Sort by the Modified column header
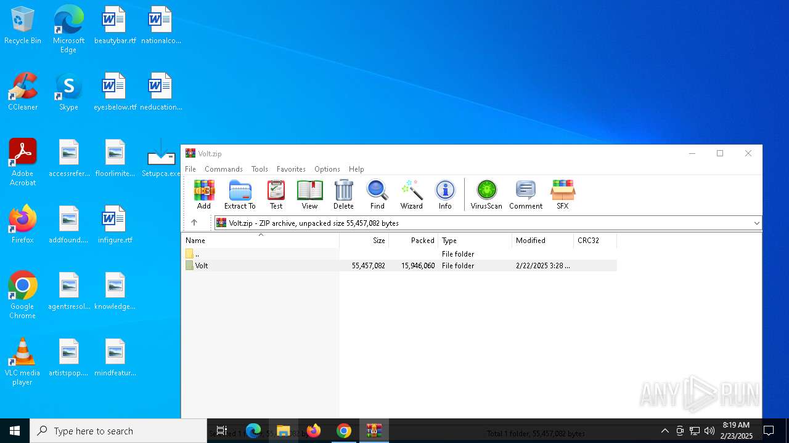This screenshot has width=789, height=443. tap(542, 241)
